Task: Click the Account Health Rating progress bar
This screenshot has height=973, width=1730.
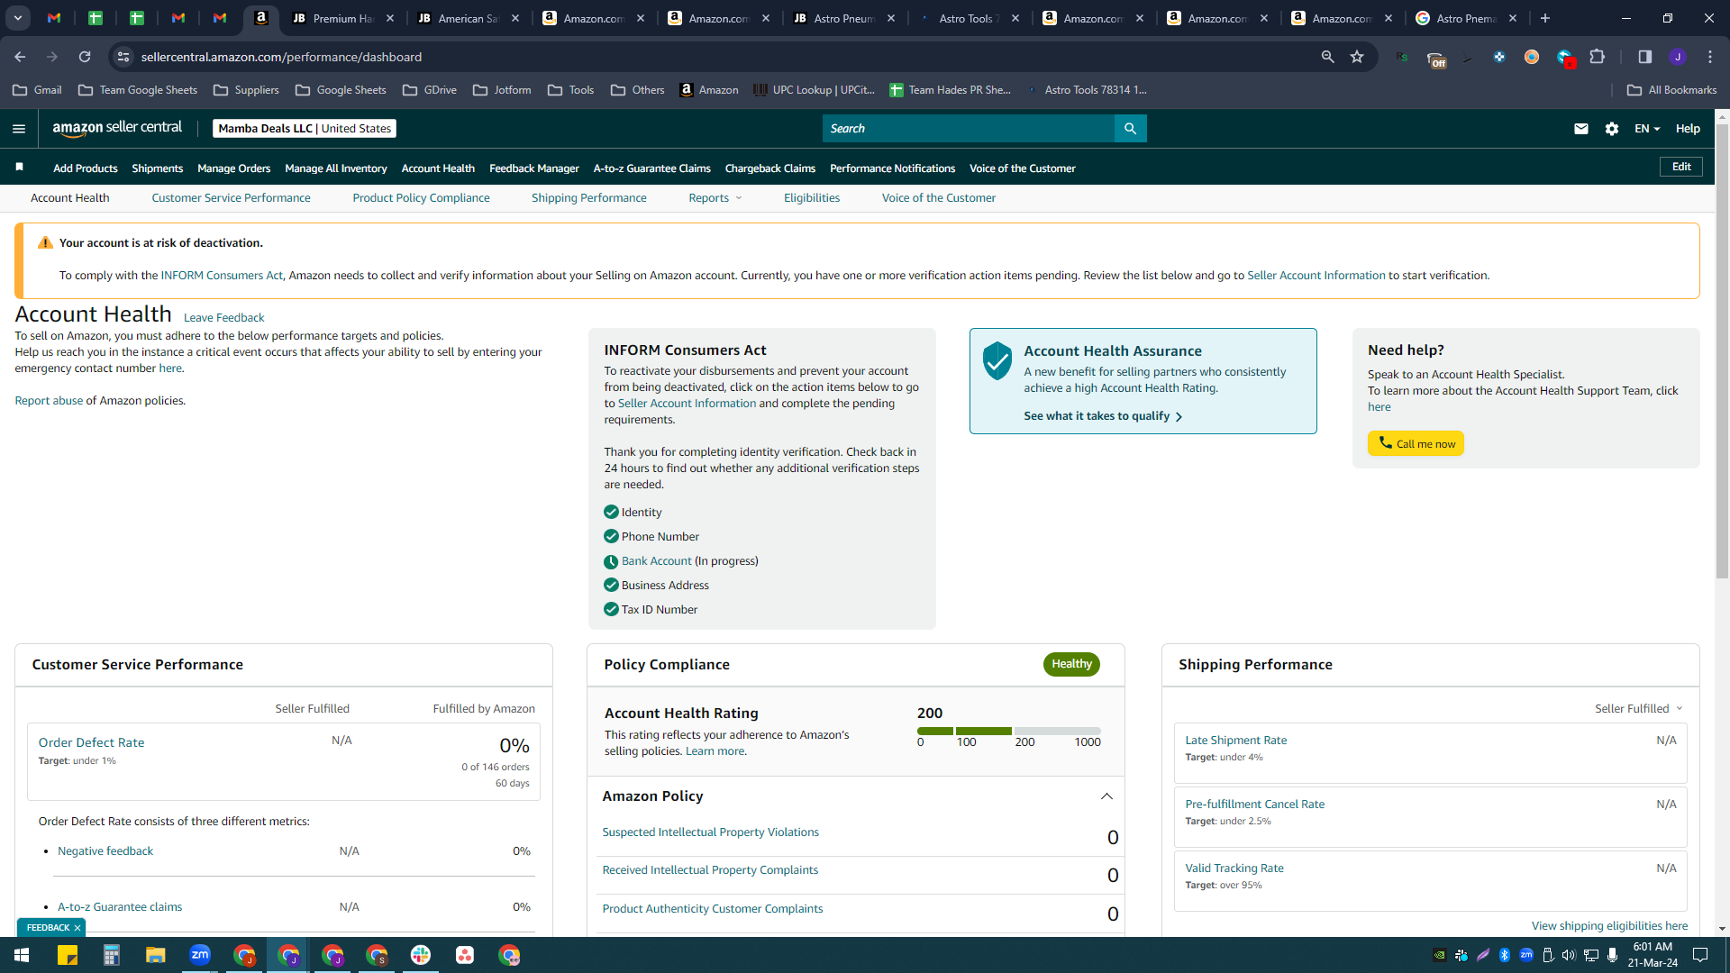Action: [1008, 731]
